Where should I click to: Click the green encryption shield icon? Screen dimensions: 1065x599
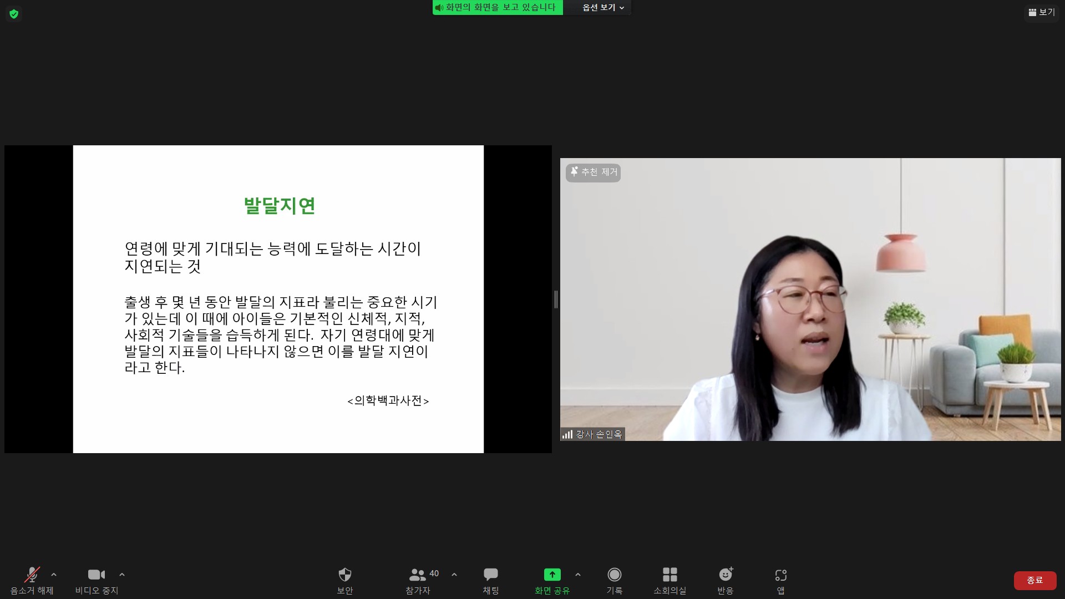coord(14,14)
